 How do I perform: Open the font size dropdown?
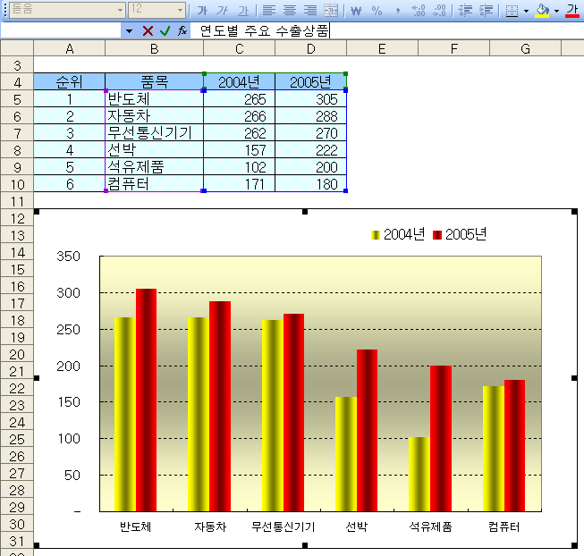point(181,10)
